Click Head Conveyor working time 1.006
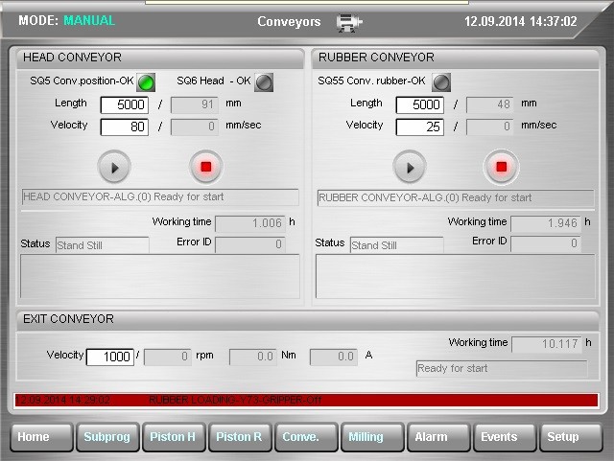The image size is (614, 461). 250,223
